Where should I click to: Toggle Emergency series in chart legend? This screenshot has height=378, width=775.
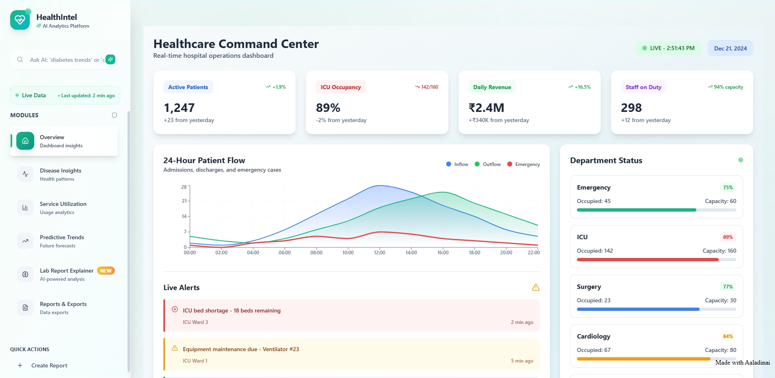[523, 164]
